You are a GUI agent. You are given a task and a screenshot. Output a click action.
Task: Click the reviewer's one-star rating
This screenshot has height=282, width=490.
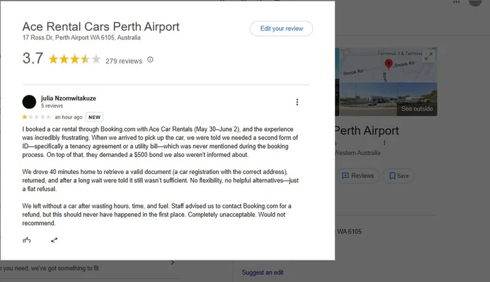pos(25,117)
